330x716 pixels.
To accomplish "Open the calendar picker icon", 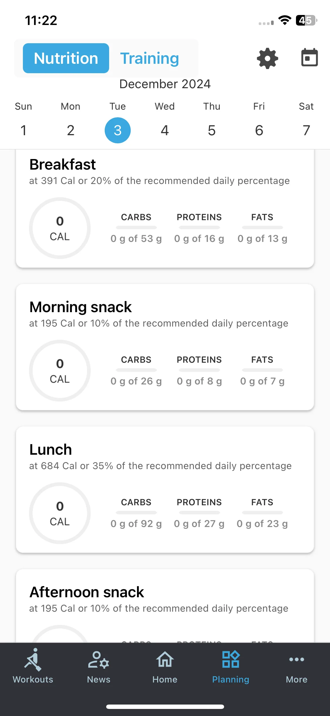I will [x=309, y=58].
